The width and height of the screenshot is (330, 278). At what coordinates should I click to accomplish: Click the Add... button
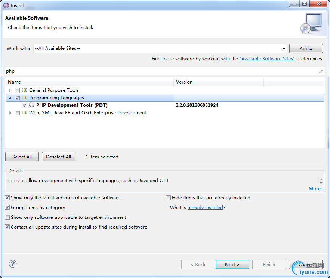(306, 48)
